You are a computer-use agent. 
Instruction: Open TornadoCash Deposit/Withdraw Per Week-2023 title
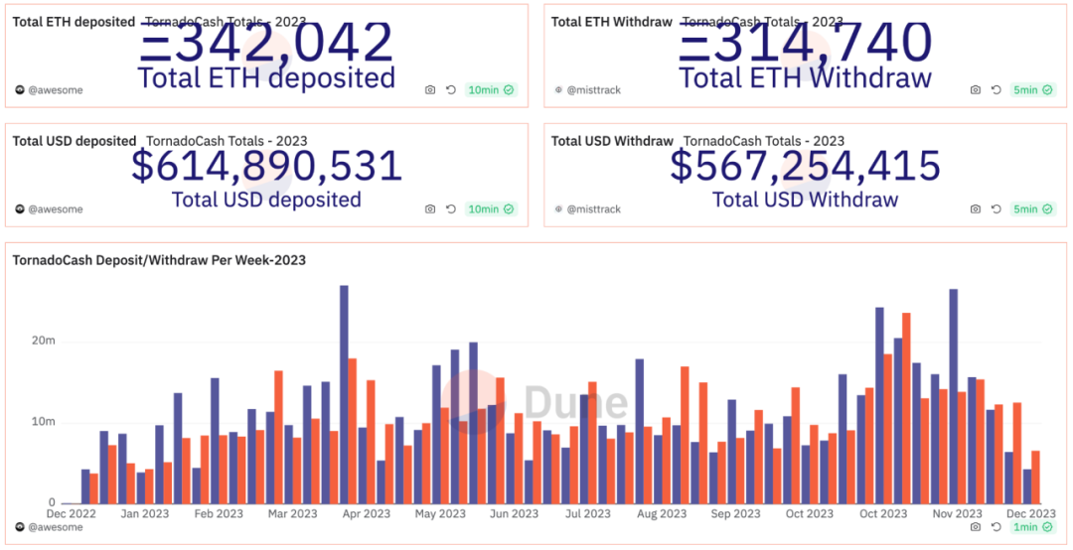[x=159, y=260]
